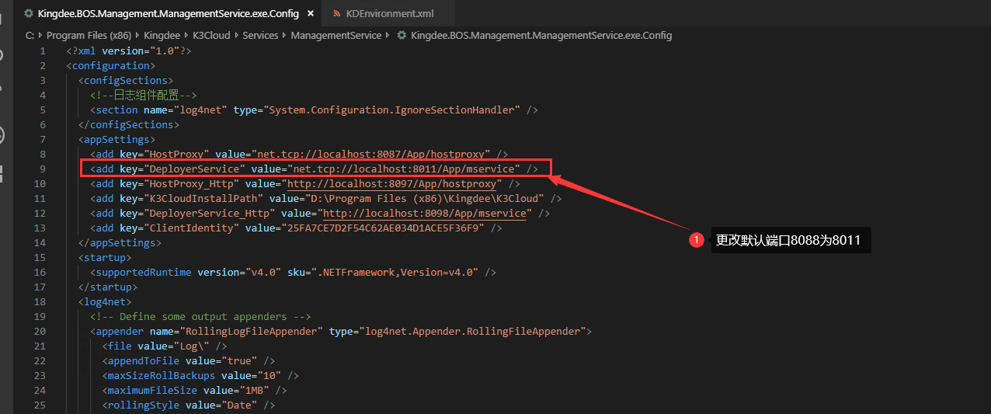The image size is (991, 414).
Task: Click line number 9 in the gutter
Action: click(x=43, y=169)
